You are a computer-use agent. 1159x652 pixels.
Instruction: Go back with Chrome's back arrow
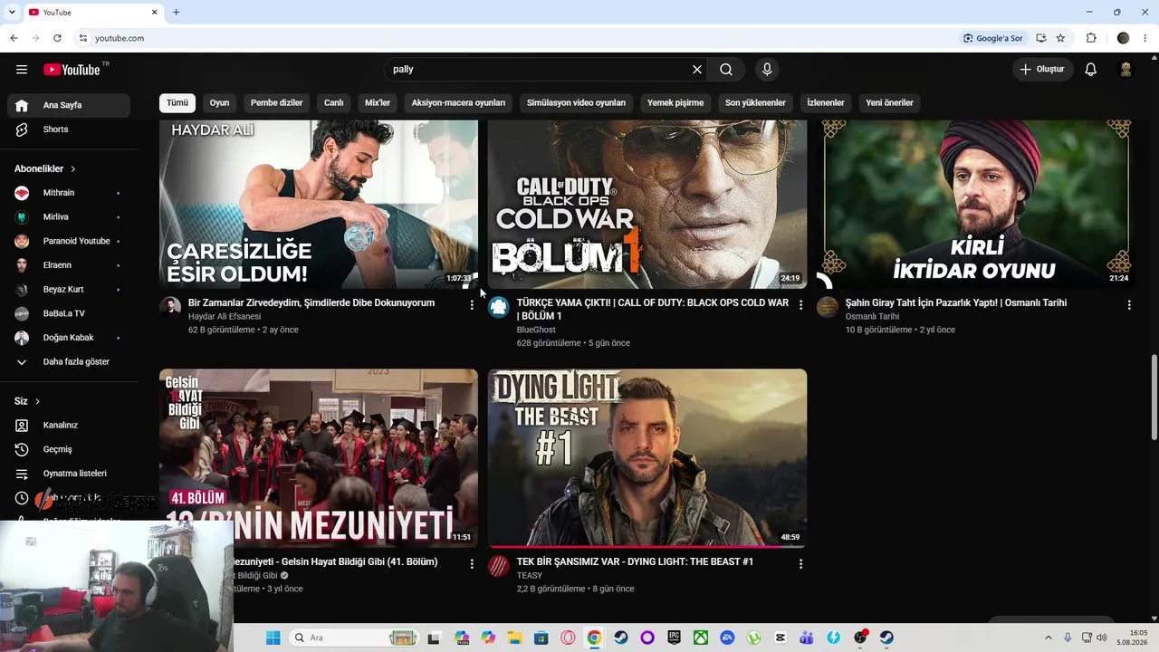click(x=14, y=38)
